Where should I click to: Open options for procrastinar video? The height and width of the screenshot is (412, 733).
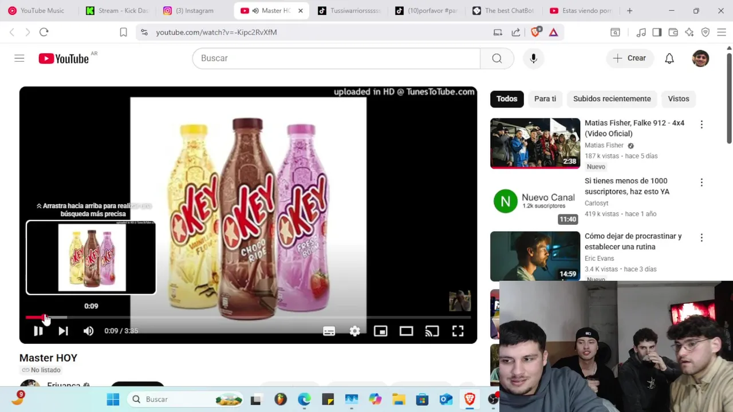(x=702, y=237)
